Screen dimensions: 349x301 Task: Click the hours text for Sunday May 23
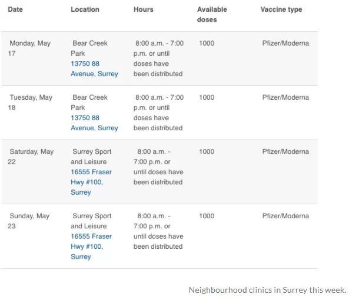(x=158, y=231)
